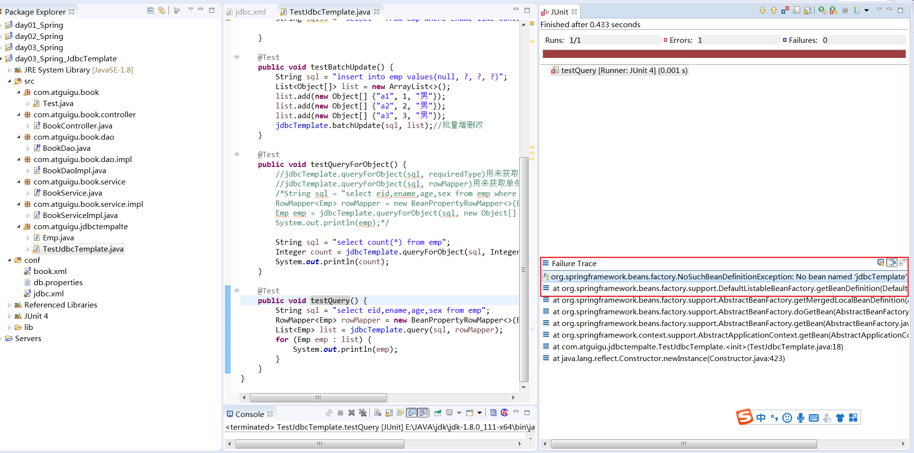Click Next Failed Test down arrow
Viewport: 914px width, 453px height.
pyautogui.click(x=762, y=11)
